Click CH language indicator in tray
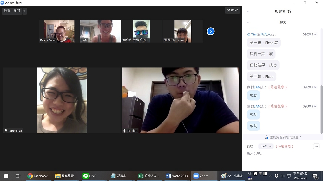Viewport: 323px width, 181px height. (x=250, y=174)
